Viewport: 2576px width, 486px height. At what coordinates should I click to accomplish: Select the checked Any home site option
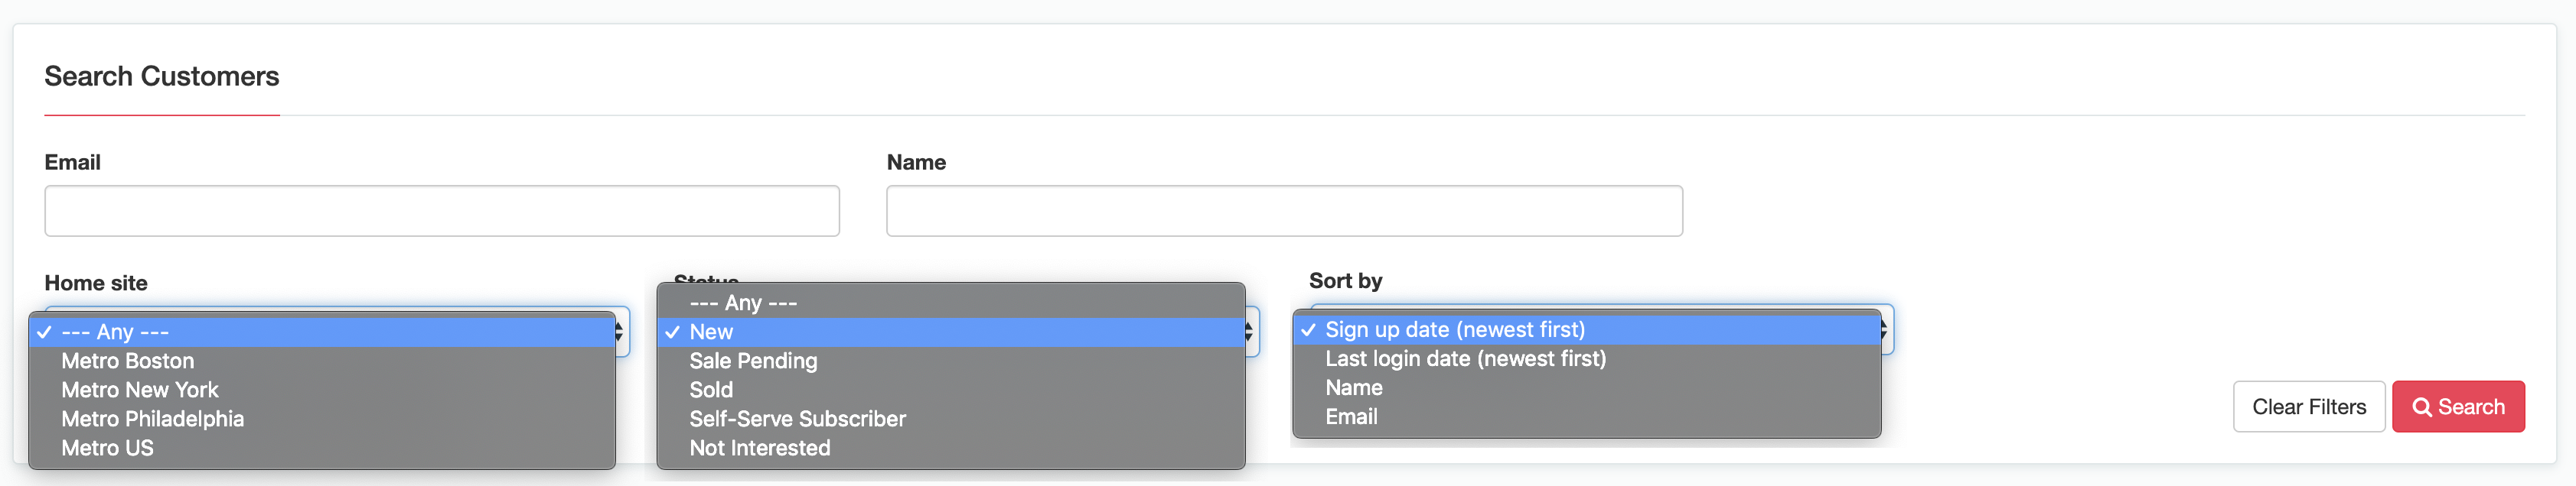[322, 332]
